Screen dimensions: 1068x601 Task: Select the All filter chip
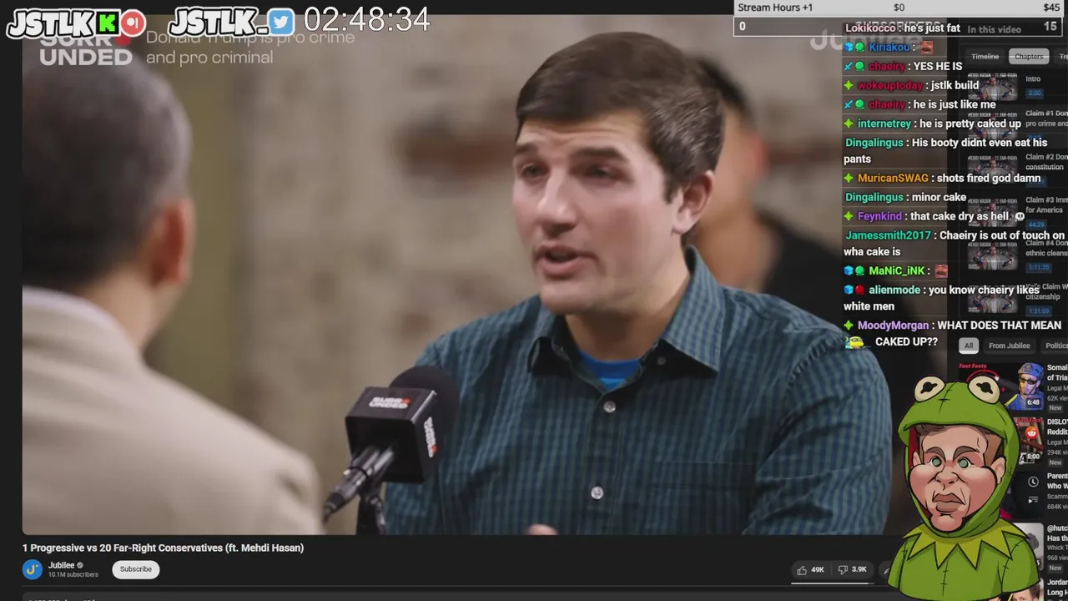[x=968, y=346]
